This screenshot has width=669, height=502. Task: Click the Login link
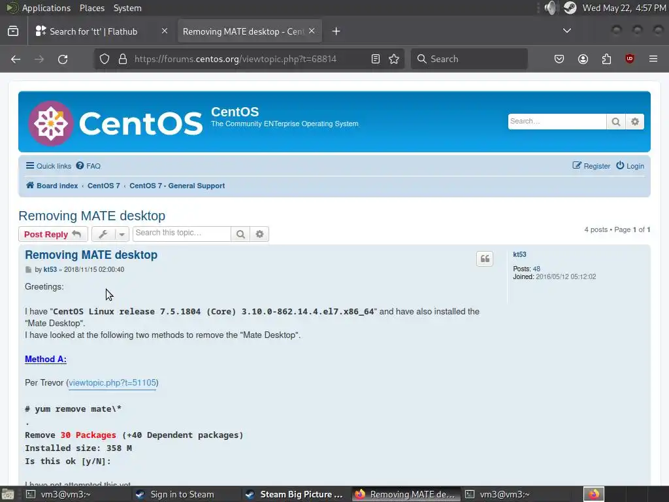click(x=630, y=166)
